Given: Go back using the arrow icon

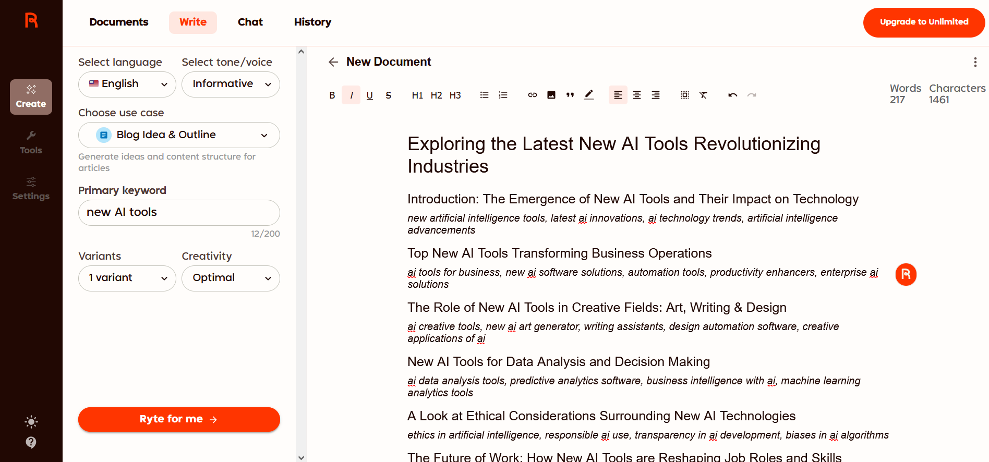Looking at the screenshot, I should pos(333,62).
